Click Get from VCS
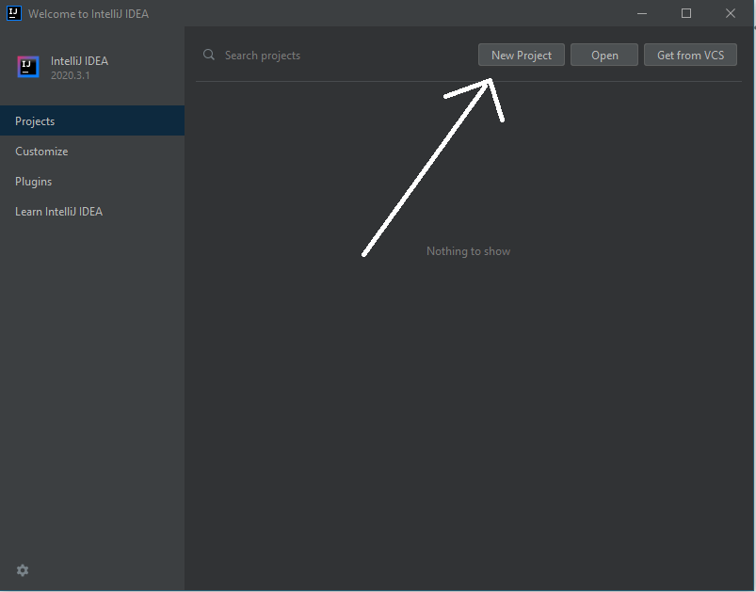This screenshot has height=592, width=756. tap(690, 54)
